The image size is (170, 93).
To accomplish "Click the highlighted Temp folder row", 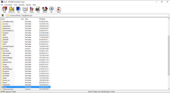I will click(x=26, y=87).
